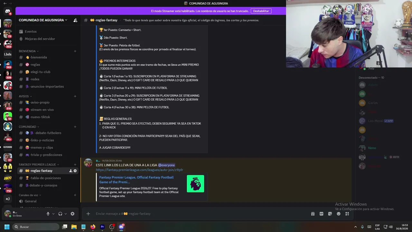Open the sticker picker
412x232 pixels.
[330, 214]
